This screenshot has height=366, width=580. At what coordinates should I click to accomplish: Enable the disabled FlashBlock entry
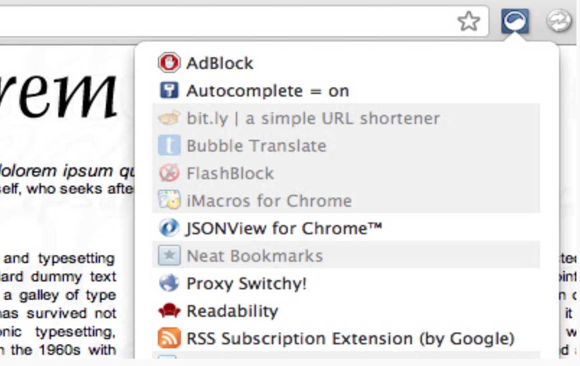[x=346, y=173]
